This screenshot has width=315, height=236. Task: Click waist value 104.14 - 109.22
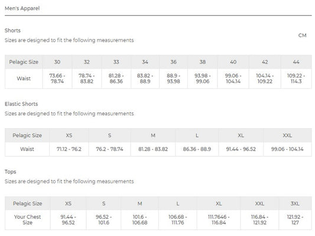click(x=265, y=78)
